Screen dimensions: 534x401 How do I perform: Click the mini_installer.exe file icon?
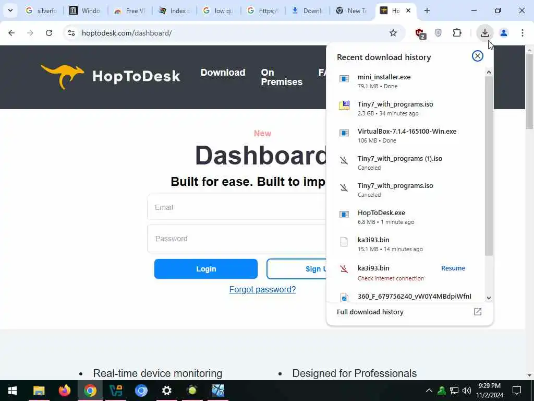344,79
